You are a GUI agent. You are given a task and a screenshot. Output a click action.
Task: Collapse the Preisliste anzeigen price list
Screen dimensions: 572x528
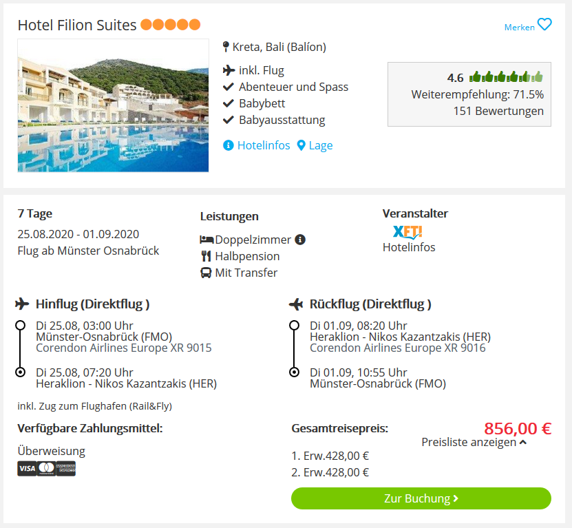[474, 442]
